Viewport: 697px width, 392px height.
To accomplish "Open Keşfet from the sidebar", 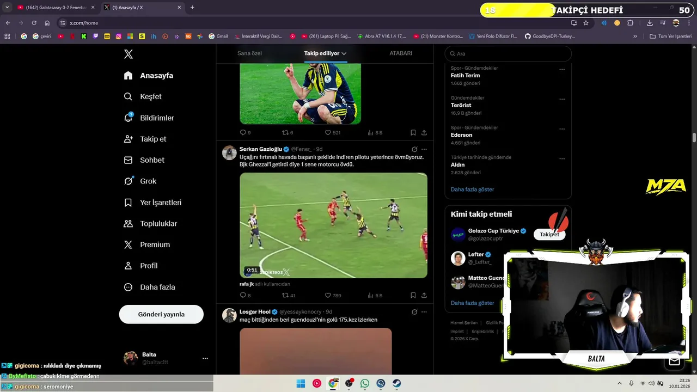I will (x=143, y=96).
